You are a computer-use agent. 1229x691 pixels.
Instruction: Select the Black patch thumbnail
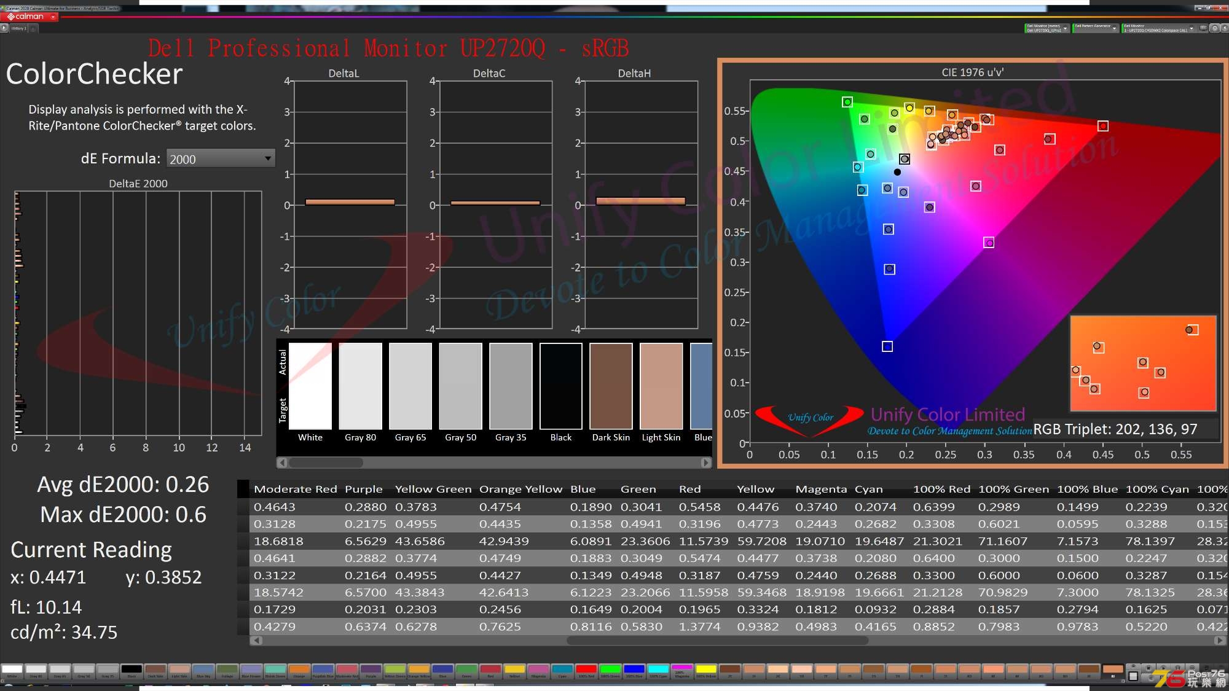[561, 386]
